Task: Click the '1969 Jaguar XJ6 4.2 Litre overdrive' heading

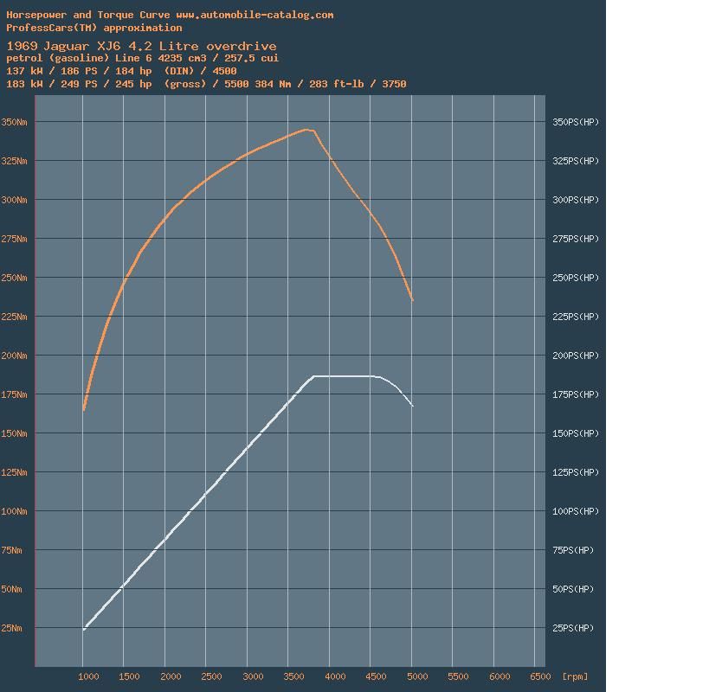Action: click(x=141, y=46)
